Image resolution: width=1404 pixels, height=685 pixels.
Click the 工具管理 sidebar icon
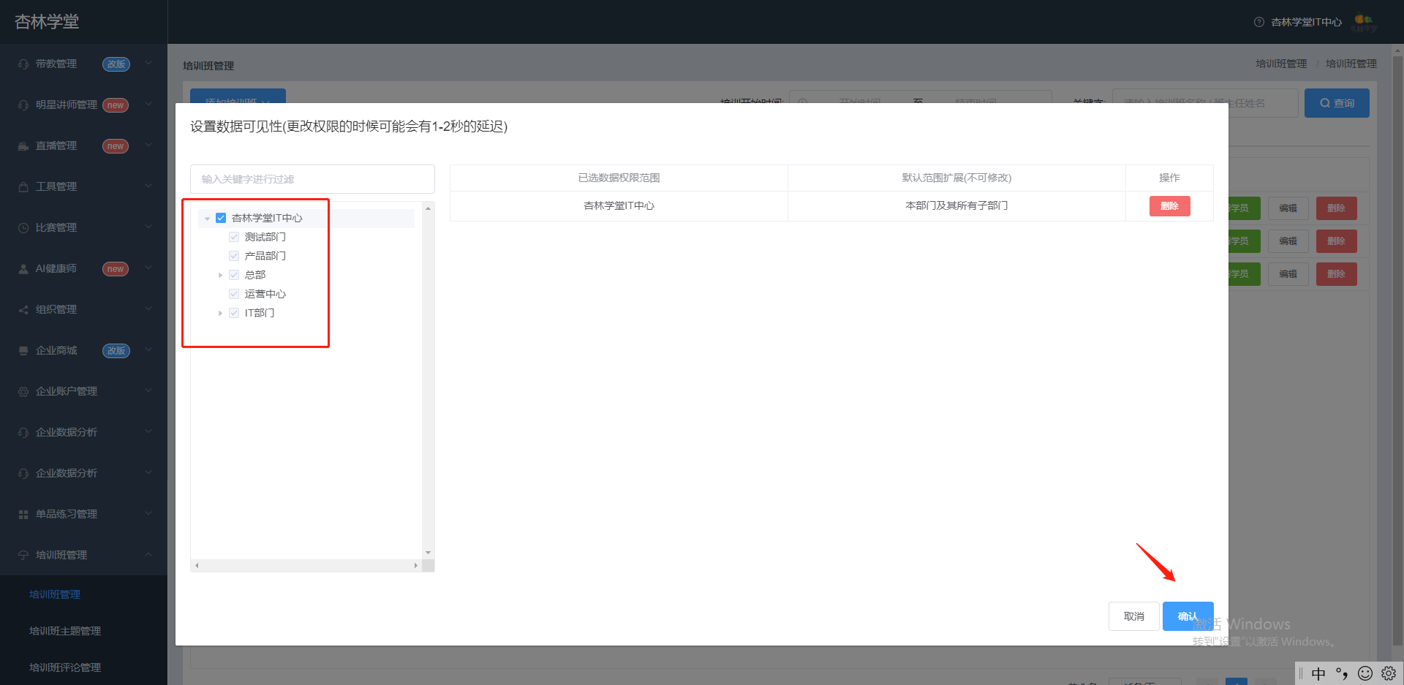coord(23,187)
